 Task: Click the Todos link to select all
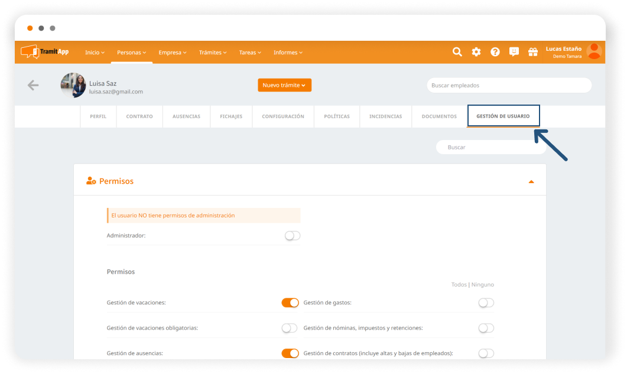tap(459, 285)
